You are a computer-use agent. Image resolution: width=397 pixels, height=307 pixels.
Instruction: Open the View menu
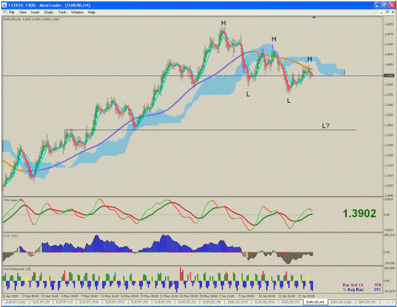(22, 12)
